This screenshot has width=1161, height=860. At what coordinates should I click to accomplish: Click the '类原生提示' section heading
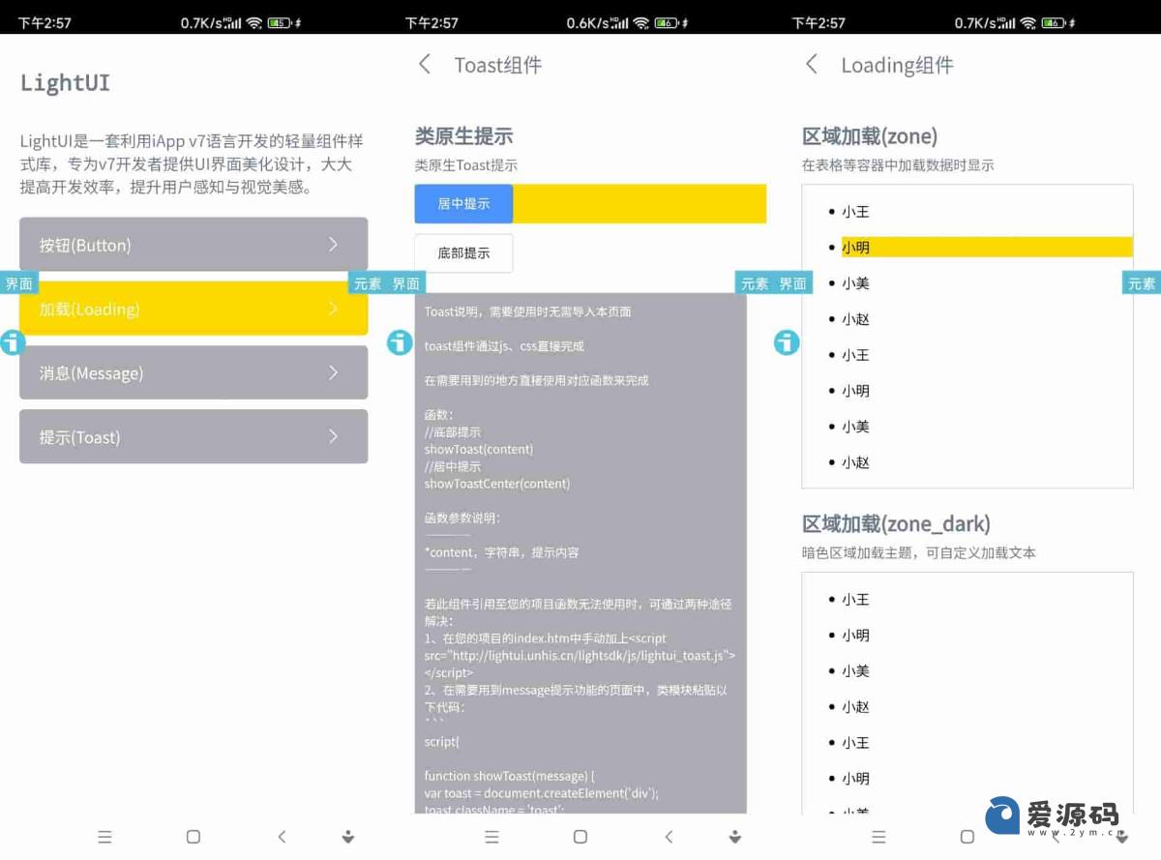point(463,136)
